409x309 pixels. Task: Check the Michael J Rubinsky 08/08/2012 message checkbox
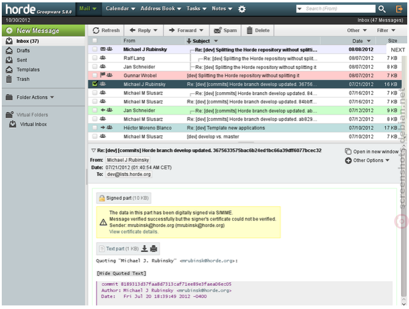95,49
